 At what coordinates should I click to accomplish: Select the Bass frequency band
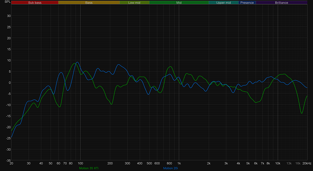[89, 2]
